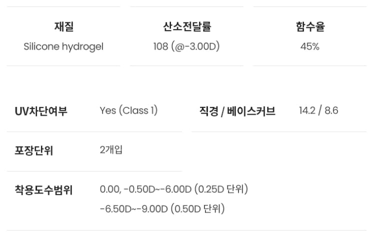
Task: Select the 2개입 packaging value
Action: coord(111,150)
